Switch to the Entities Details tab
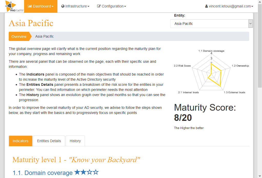The width and height of the screenshot is (262, 178). coord(49,141)
